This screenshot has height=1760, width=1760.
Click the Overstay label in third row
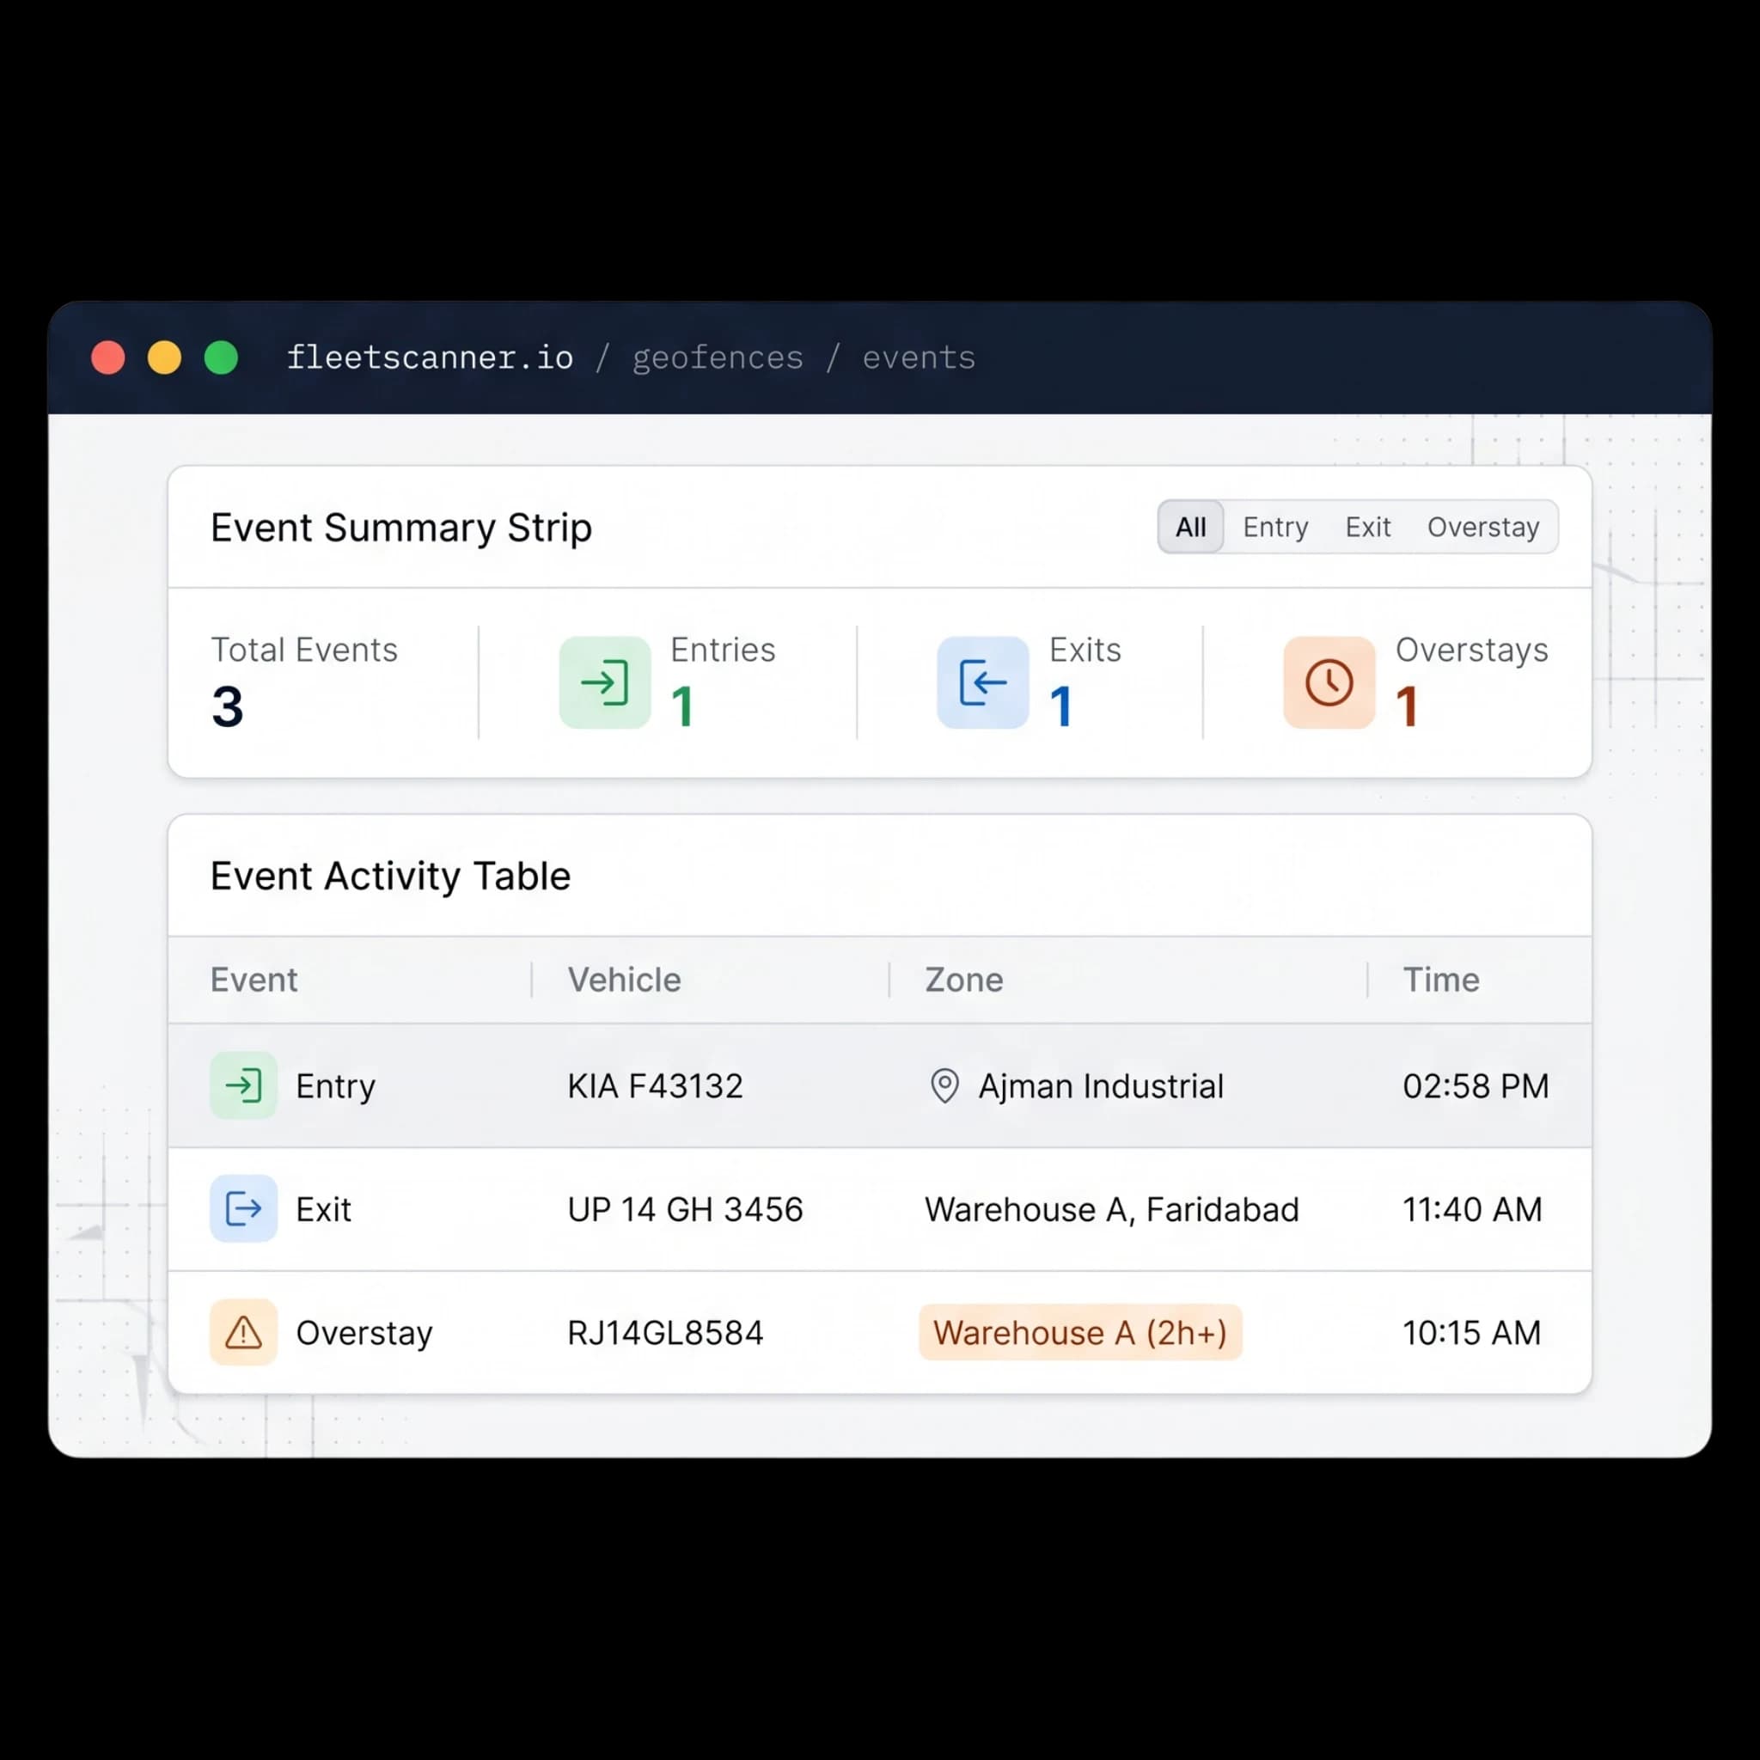pyautogui.click(x=364, y=1333)
